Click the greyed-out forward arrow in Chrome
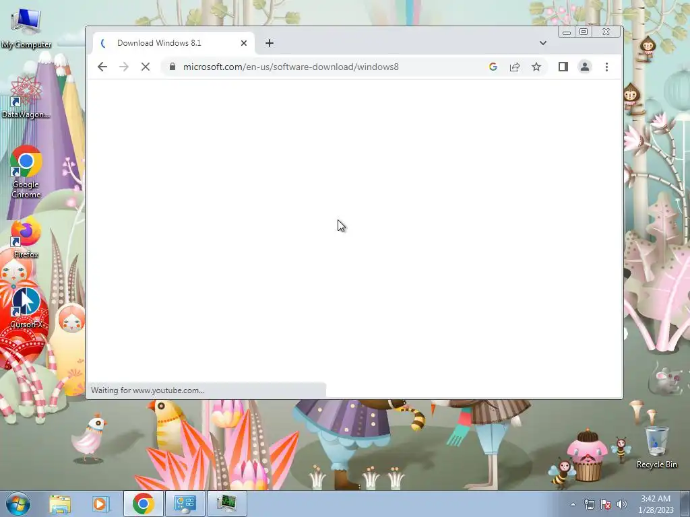Screen dimensions: 690x517 (x=124, y=67)
